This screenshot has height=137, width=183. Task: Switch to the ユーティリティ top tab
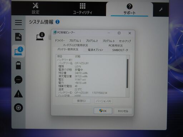pos(83,9)
